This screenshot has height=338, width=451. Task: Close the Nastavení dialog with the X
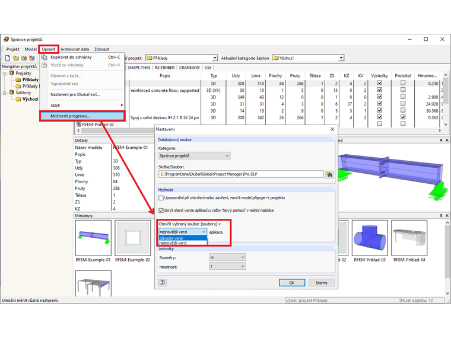[x=332, y=129]
